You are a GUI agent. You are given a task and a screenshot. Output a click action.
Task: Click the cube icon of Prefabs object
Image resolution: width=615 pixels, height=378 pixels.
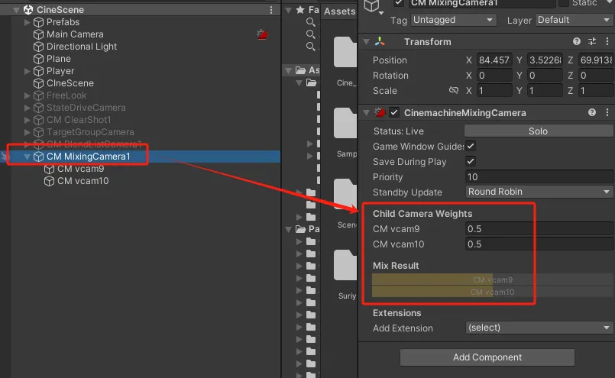point(38,22)
